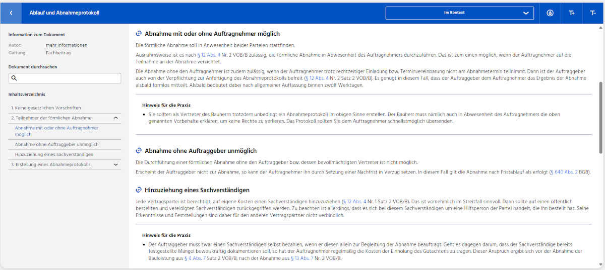This screenshot has height=270, width=605.
Task: Click the link icon beside 'Abnahme ohne Auftraggeber unmöglich' heading
Action: pos(139,150)
